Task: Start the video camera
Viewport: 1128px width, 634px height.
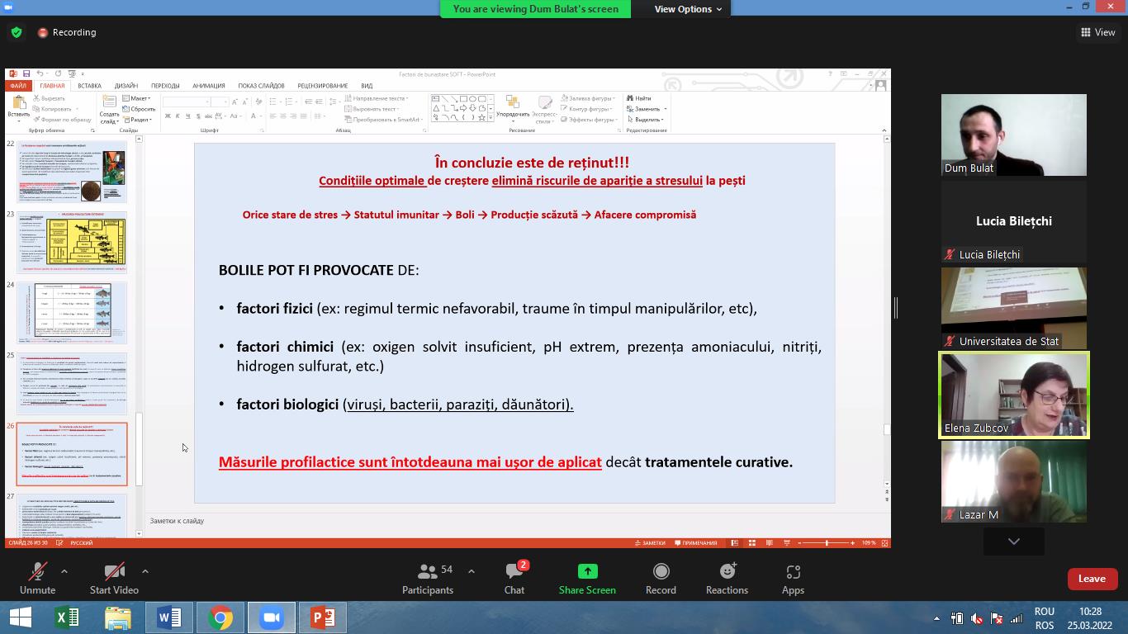Action: (114, 578)
